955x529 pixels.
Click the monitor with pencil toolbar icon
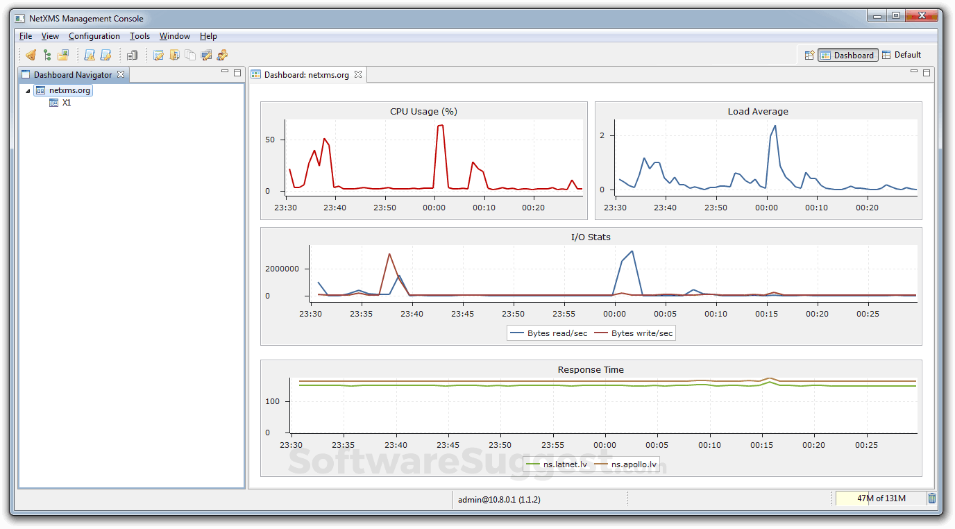point(206,55)
